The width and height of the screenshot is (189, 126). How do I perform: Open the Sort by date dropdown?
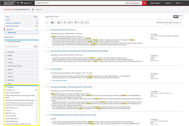point(173,23)
